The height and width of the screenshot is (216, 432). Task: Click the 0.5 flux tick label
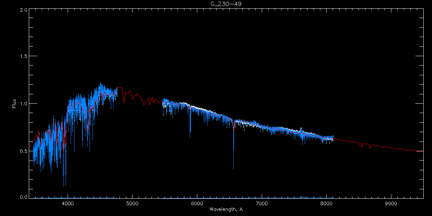(23, 151)
